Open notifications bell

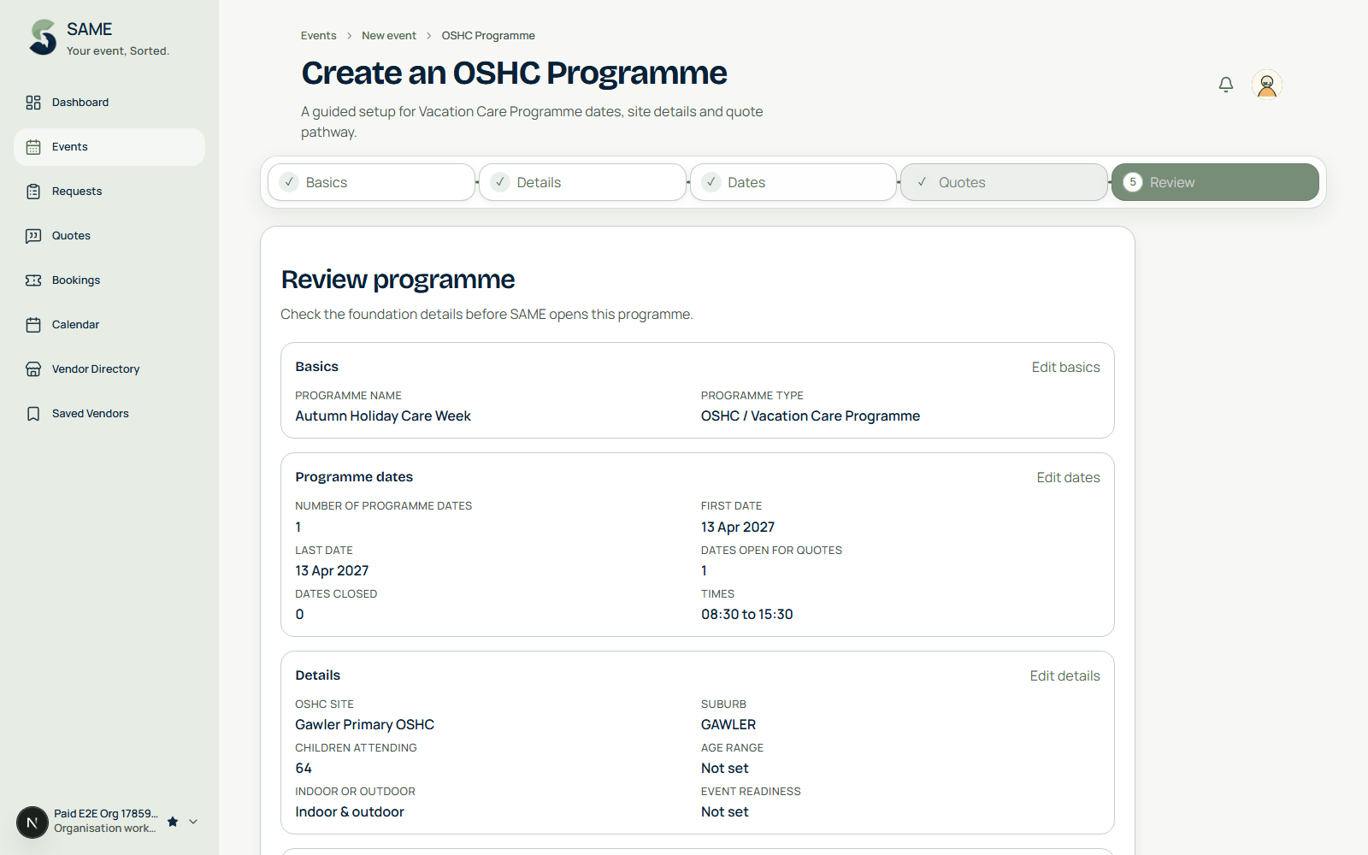coord(1226,85)
